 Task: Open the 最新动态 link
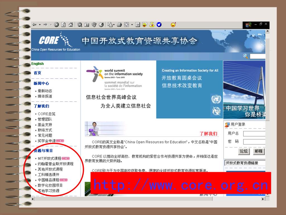tap(45, 91)
